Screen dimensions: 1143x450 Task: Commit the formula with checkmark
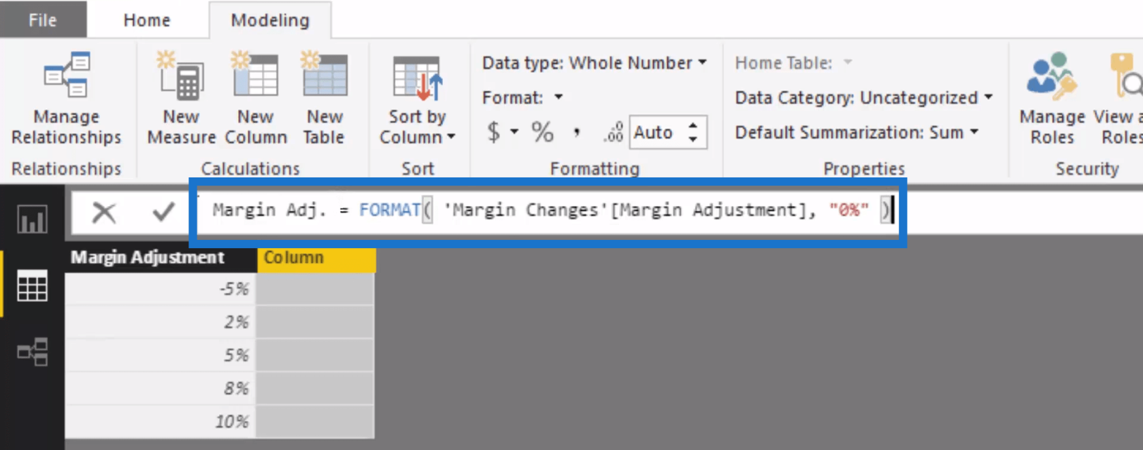163,213
